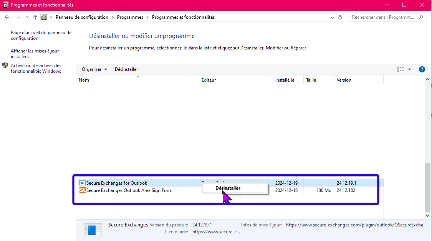Click the search magnifier icon

421,17
